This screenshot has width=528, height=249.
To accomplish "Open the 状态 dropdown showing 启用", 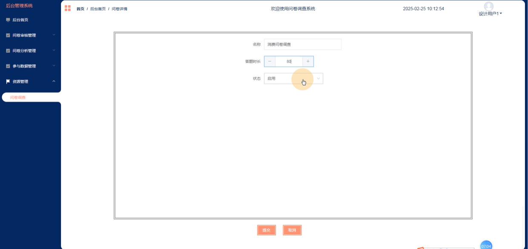I will pyautogui.click(x=293, y=78).
